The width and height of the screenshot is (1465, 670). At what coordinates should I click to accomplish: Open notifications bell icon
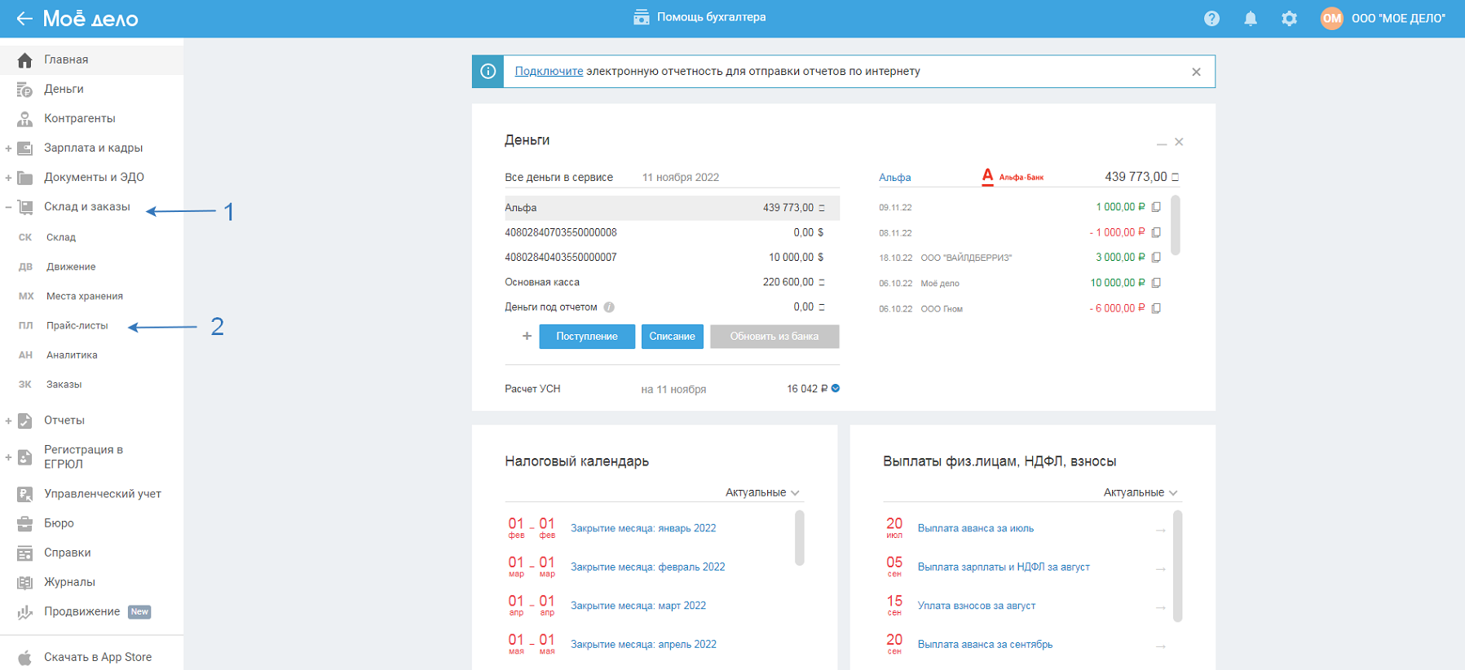(1250, 18)
